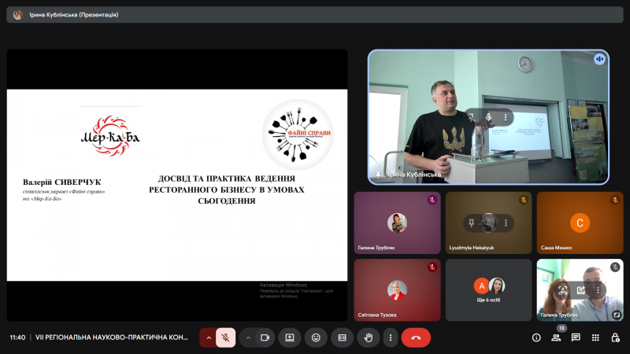Open the chat messages icon
The image size is (630, 354).
point(576,337)
